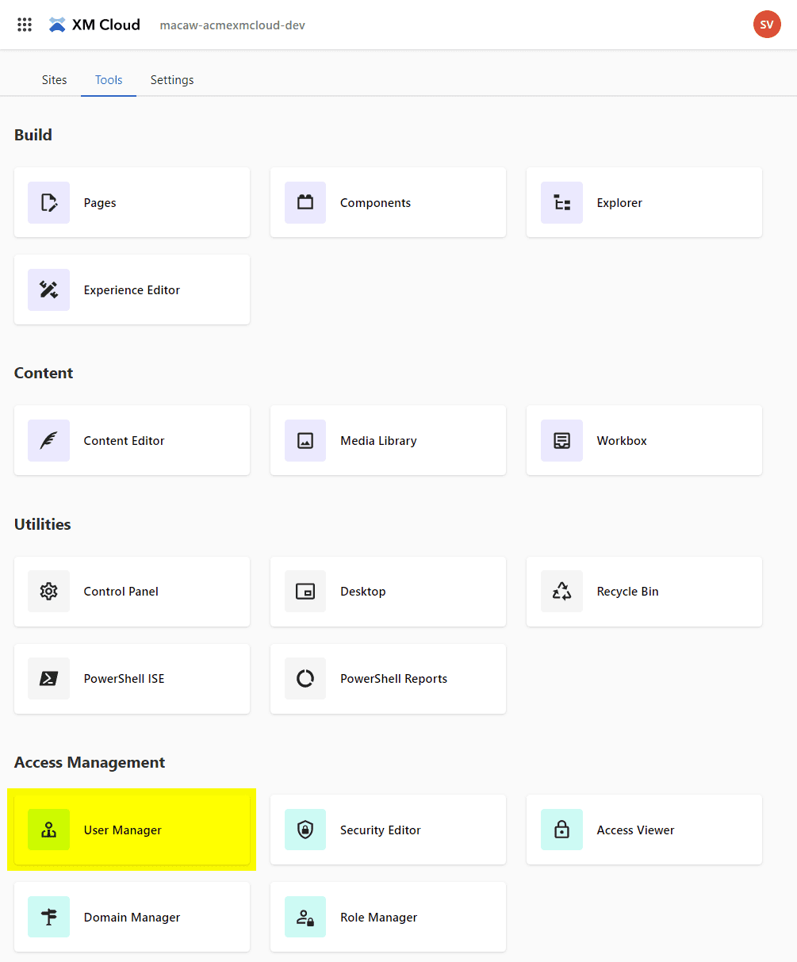Click the Media Library image icon

305,440
